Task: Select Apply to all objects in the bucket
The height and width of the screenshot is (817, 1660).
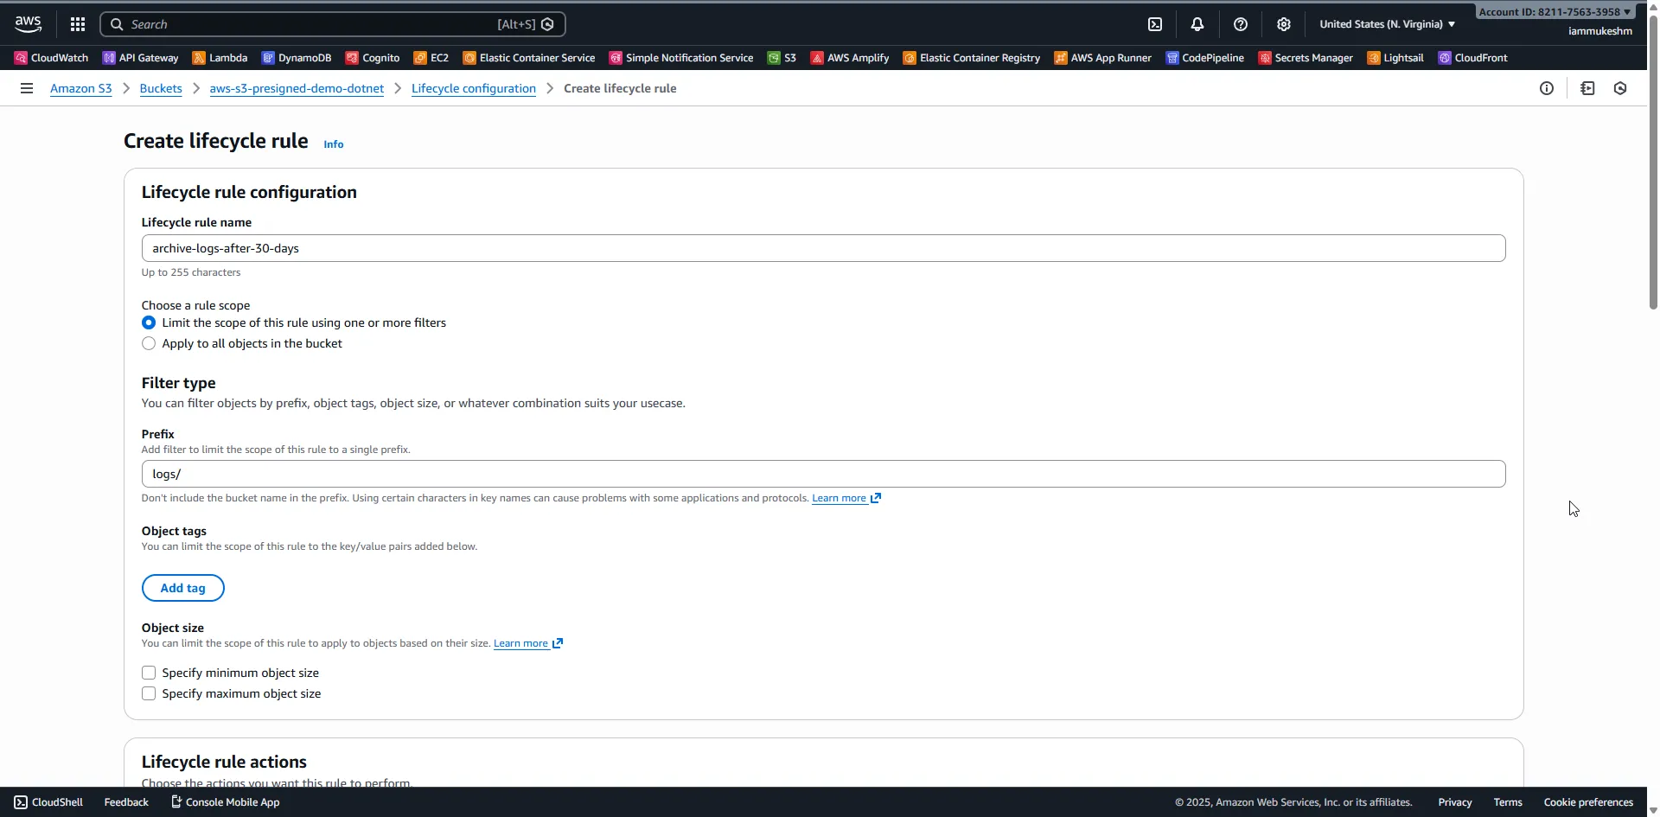Action: click(148, 343)
